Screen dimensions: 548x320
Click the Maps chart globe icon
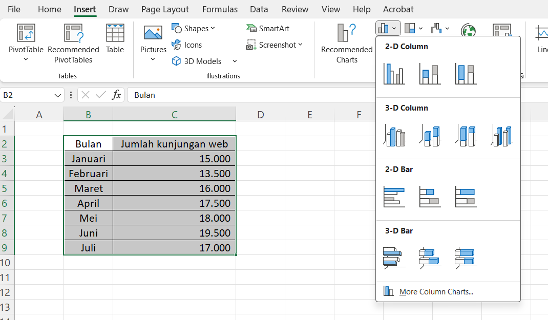click(x=468, y=30)
